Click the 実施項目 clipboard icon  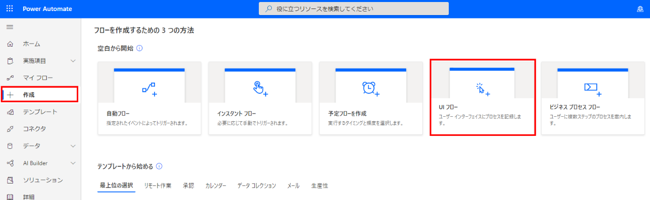pyautogui.click(x=10, y=61)
